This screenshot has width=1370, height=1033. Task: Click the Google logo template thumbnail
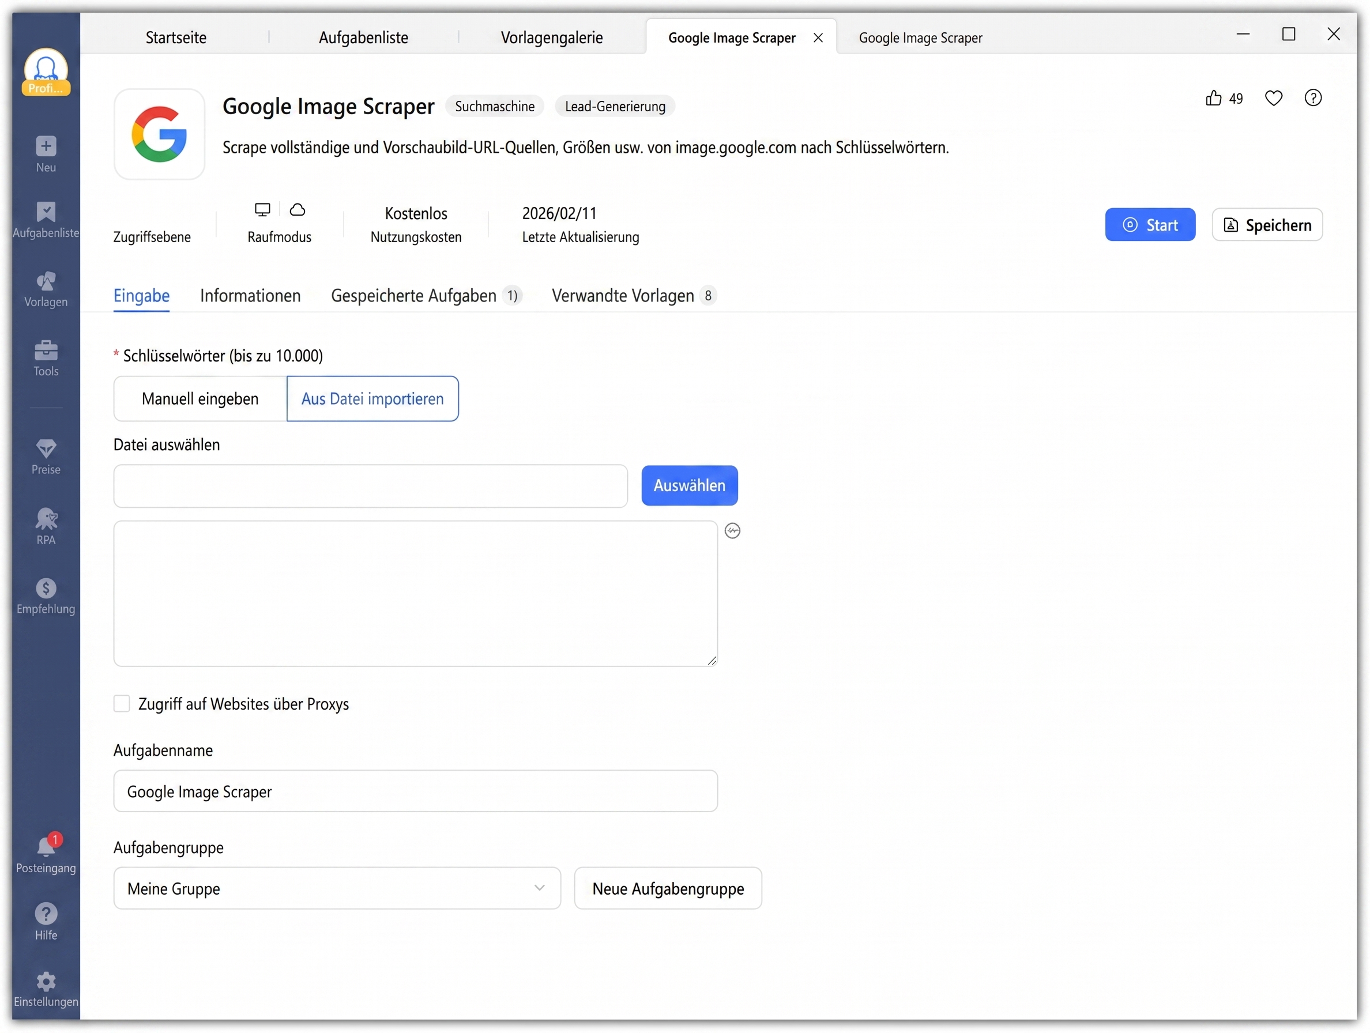(x=159, y=134)
